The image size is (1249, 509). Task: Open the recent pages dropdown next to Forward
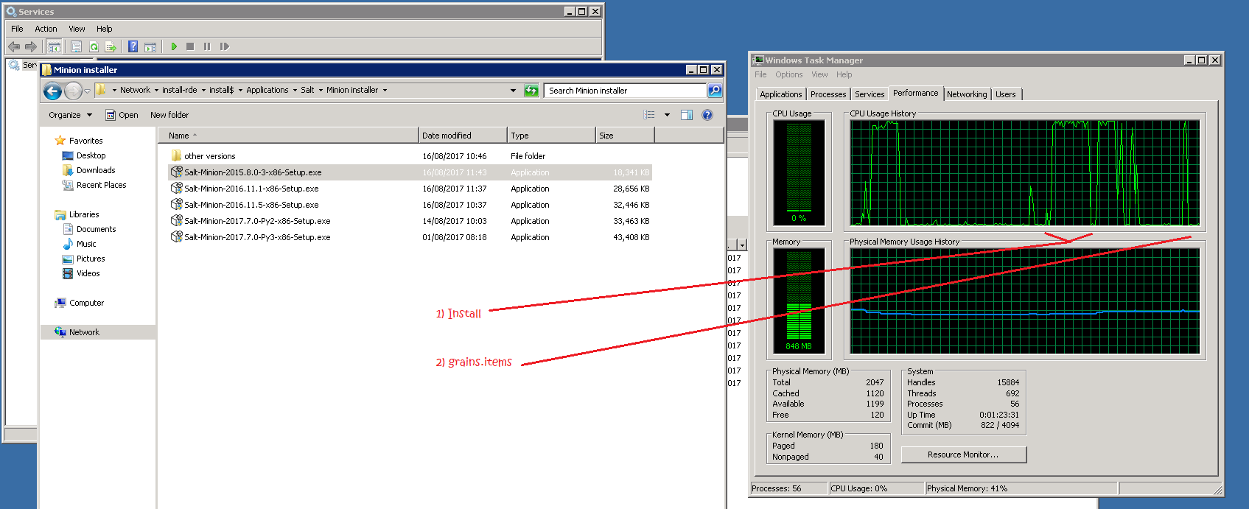87,91
